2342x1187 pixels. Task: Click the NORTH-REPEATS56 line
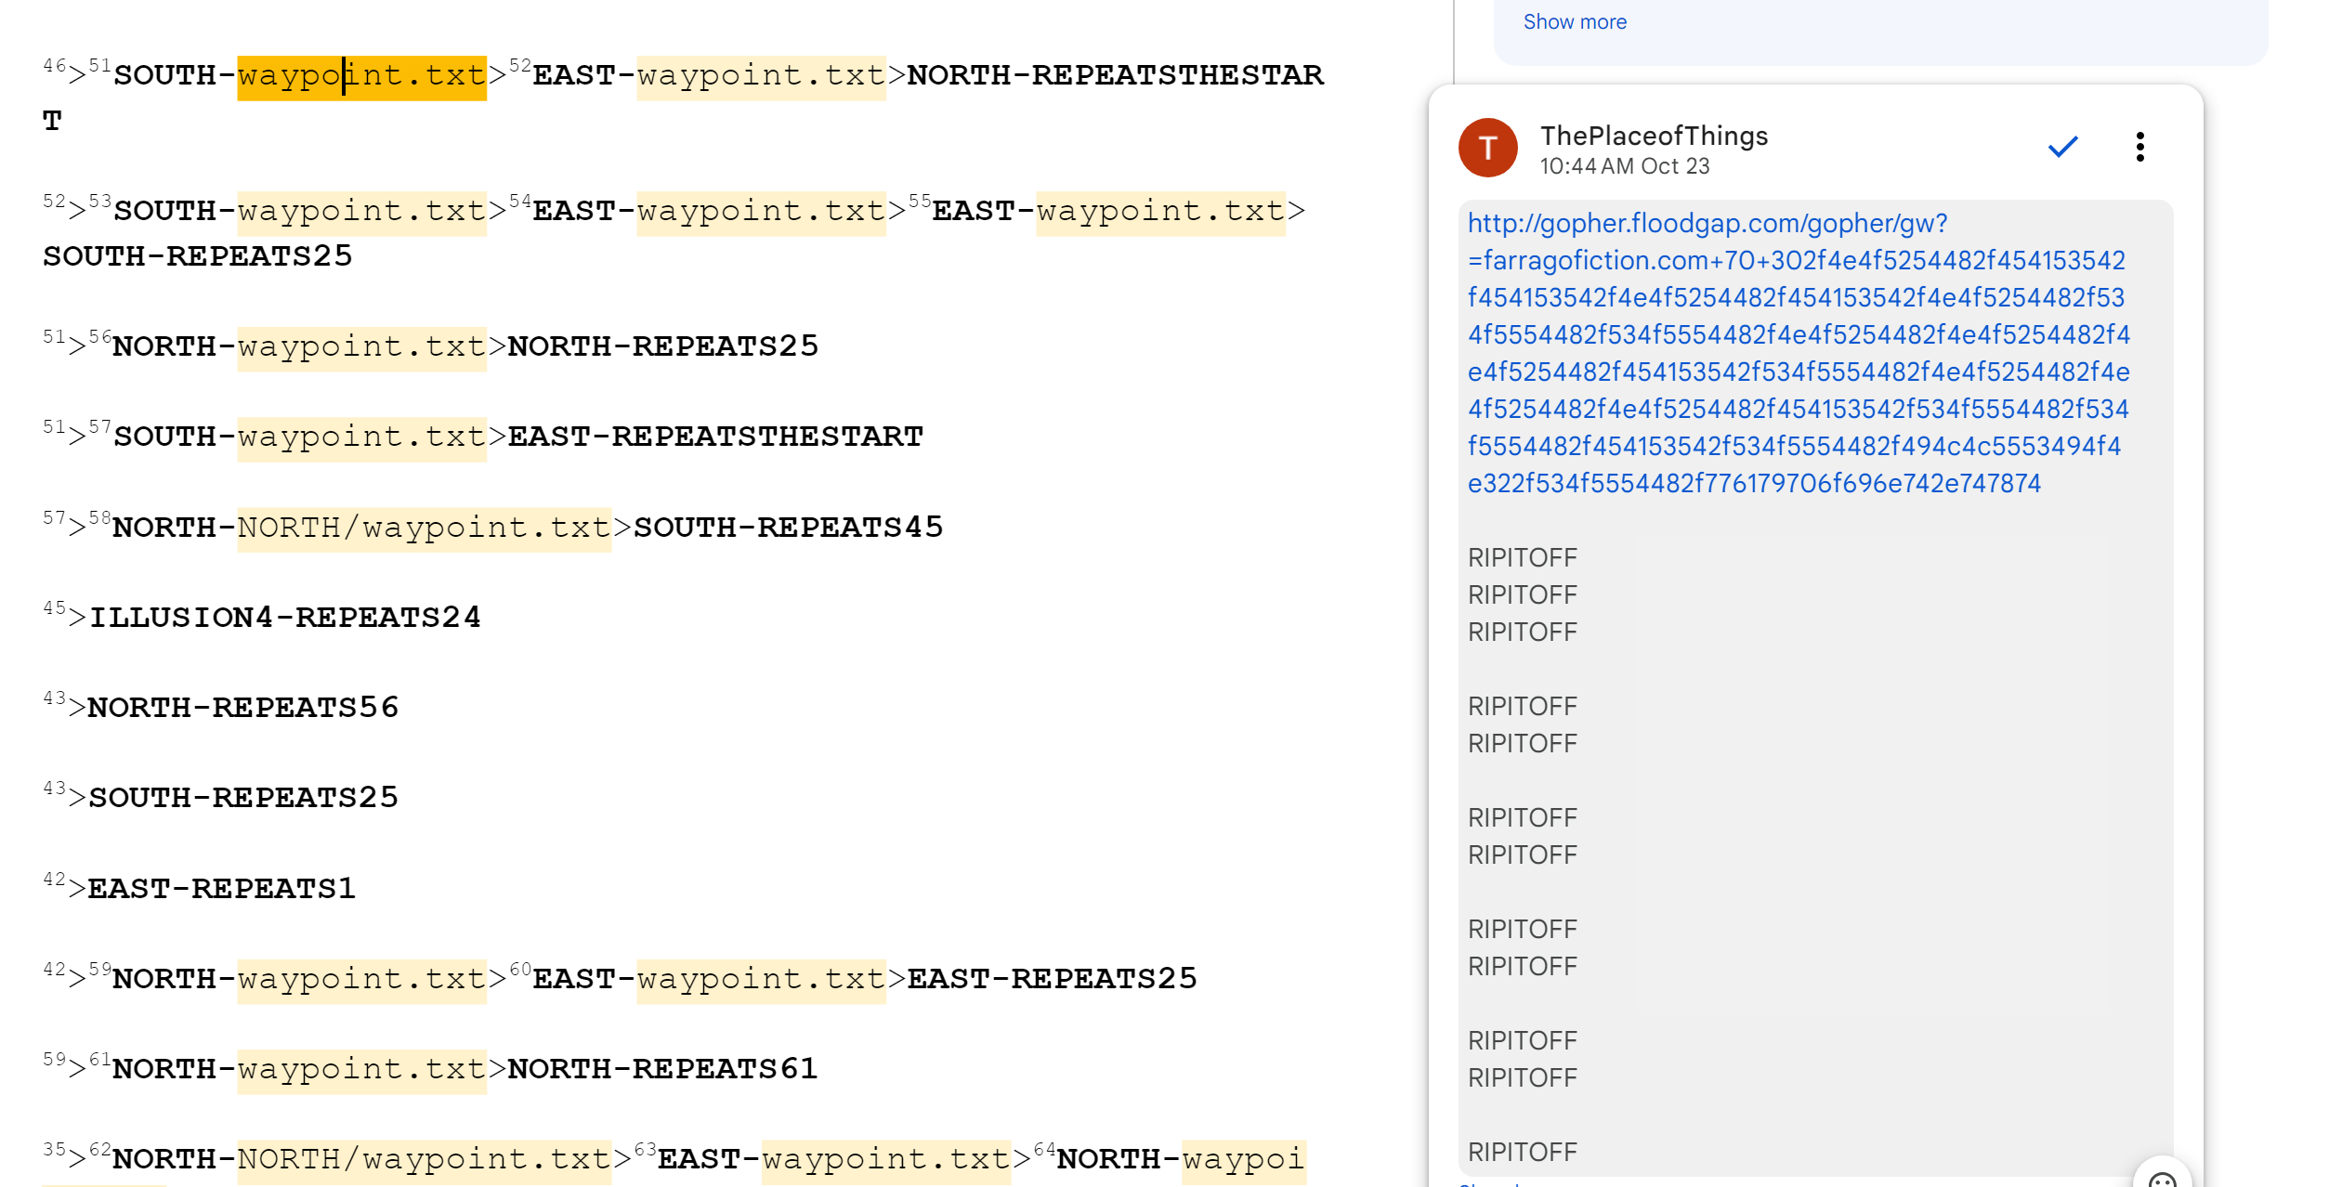pyautogui.click(x=243, y=709)
